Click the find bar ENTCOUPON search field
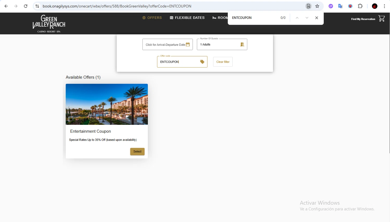 [x=253, y=18]
